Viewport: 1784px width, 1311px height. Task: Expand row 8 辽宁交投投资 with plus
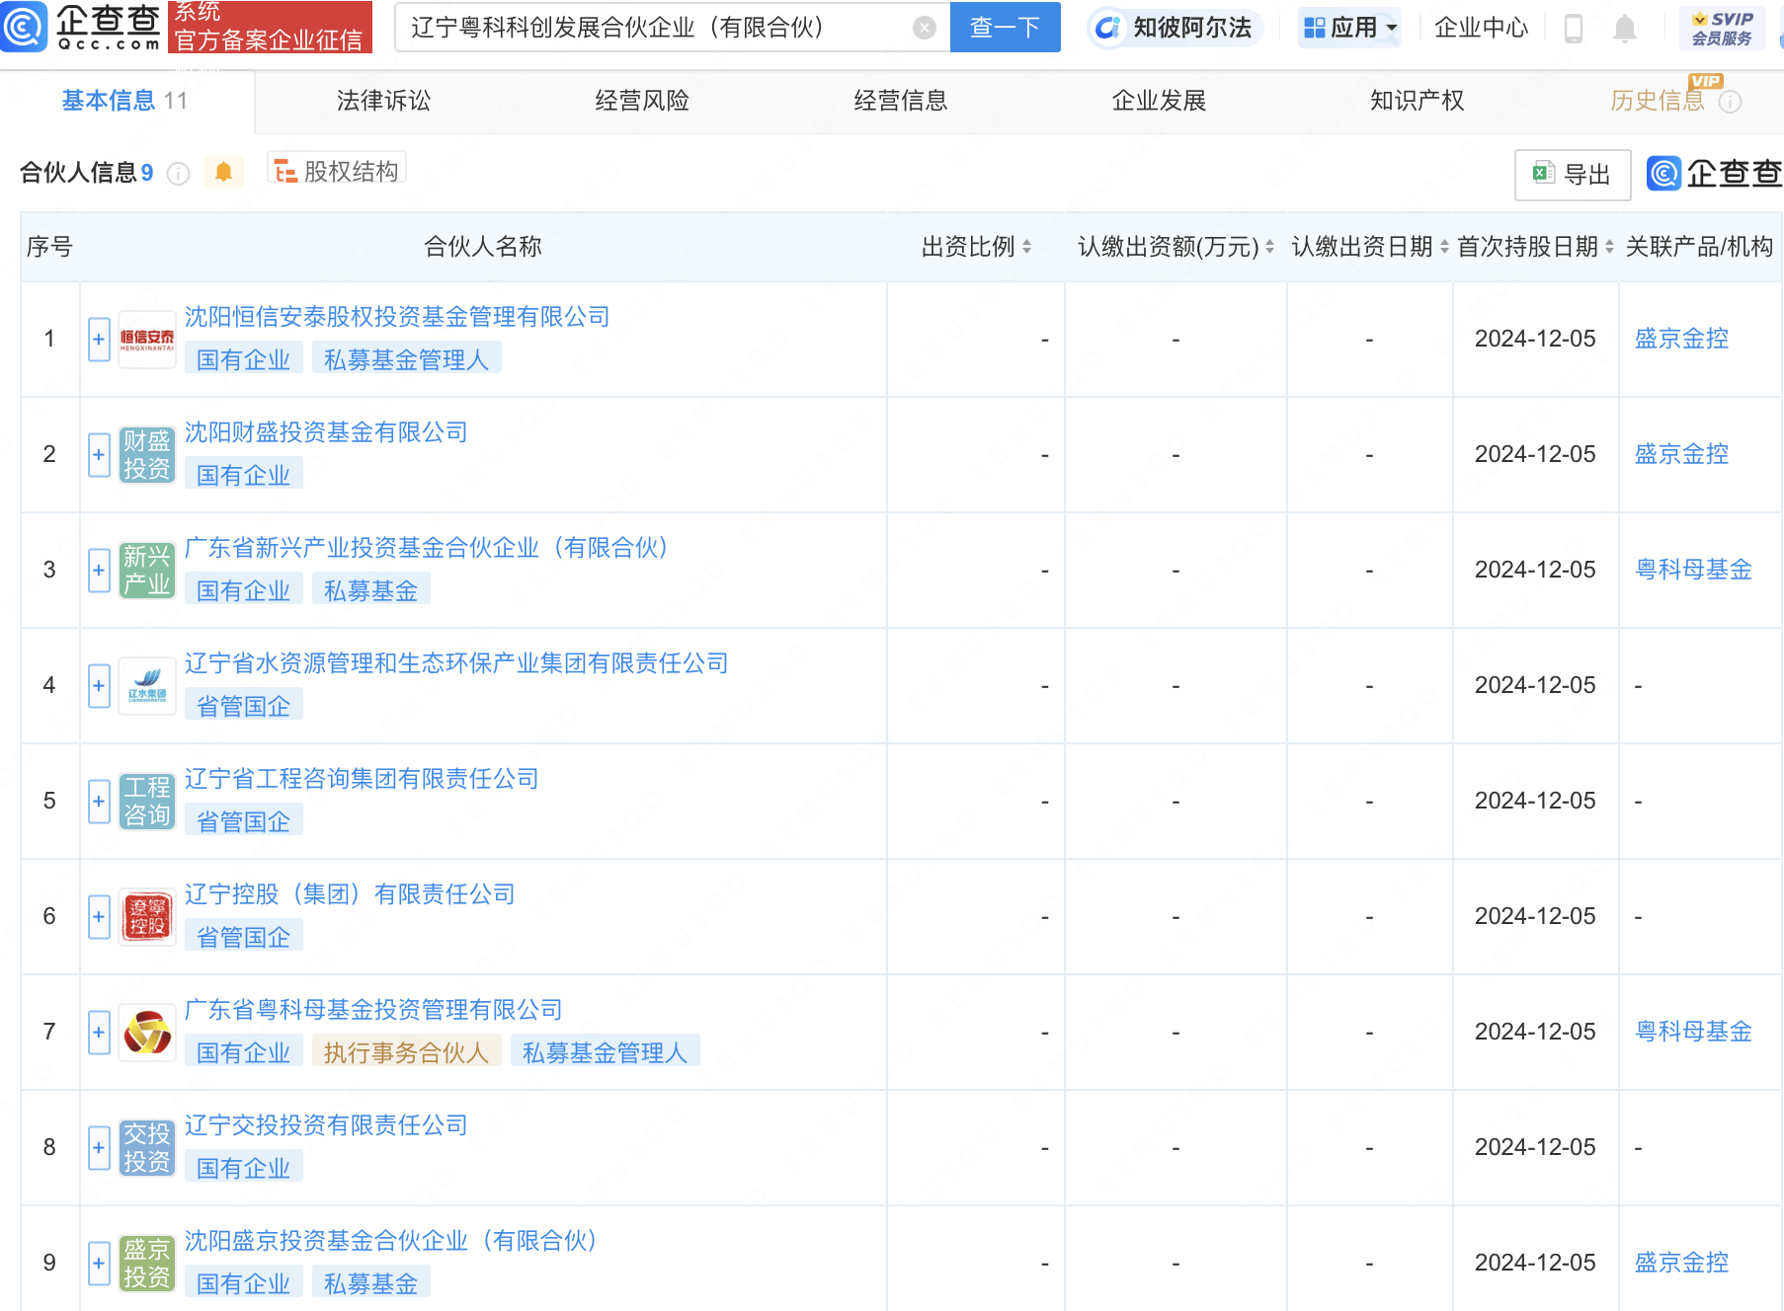tap(99, 1148)
